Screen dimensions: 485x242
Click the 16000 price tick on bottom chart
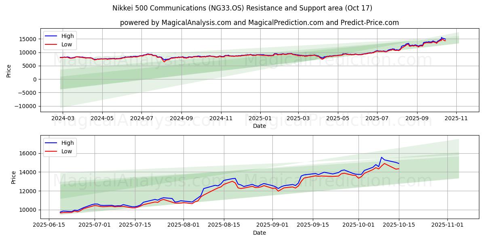30,153
